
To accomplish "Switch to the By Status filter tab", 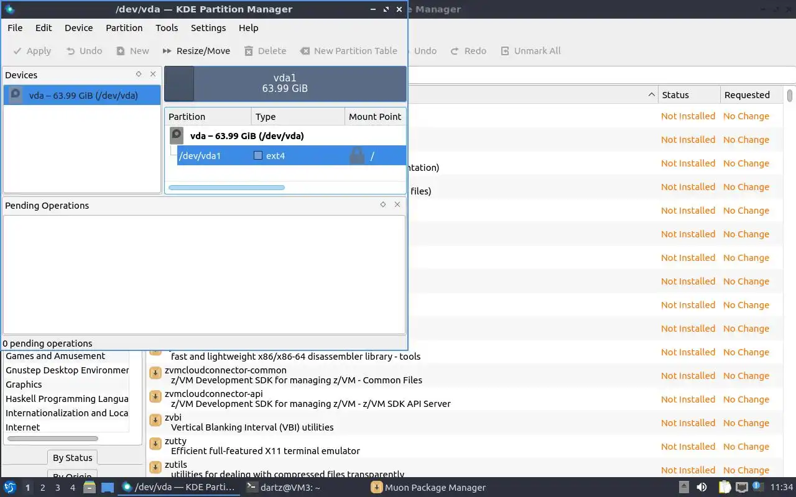I will click(x=72, y=458).
